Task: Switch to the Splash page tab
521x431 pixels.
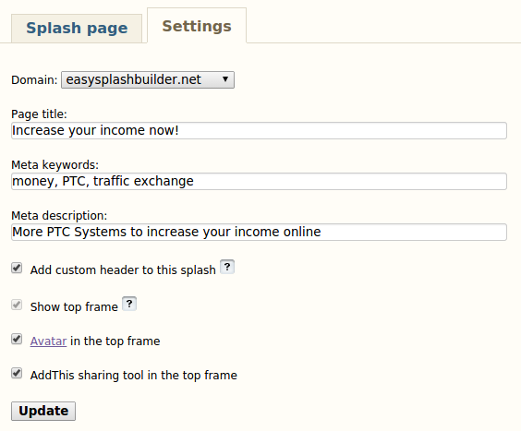Action: (77, 29)
